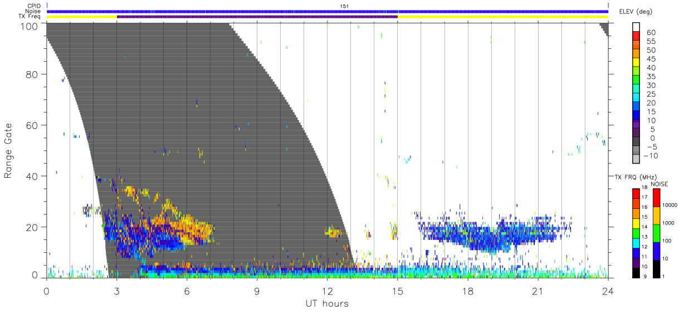Image resolution: width=684 pixels, height=315 pixels.
Task: Click the NOISE legend title
Action: (x=659, y=183)
